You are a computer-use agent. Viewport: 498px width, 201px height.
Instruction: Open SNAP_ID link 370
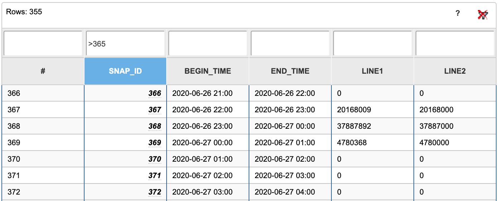[155, 159]
